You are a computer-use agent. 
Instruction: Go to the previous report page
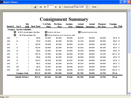click(45, 7)
